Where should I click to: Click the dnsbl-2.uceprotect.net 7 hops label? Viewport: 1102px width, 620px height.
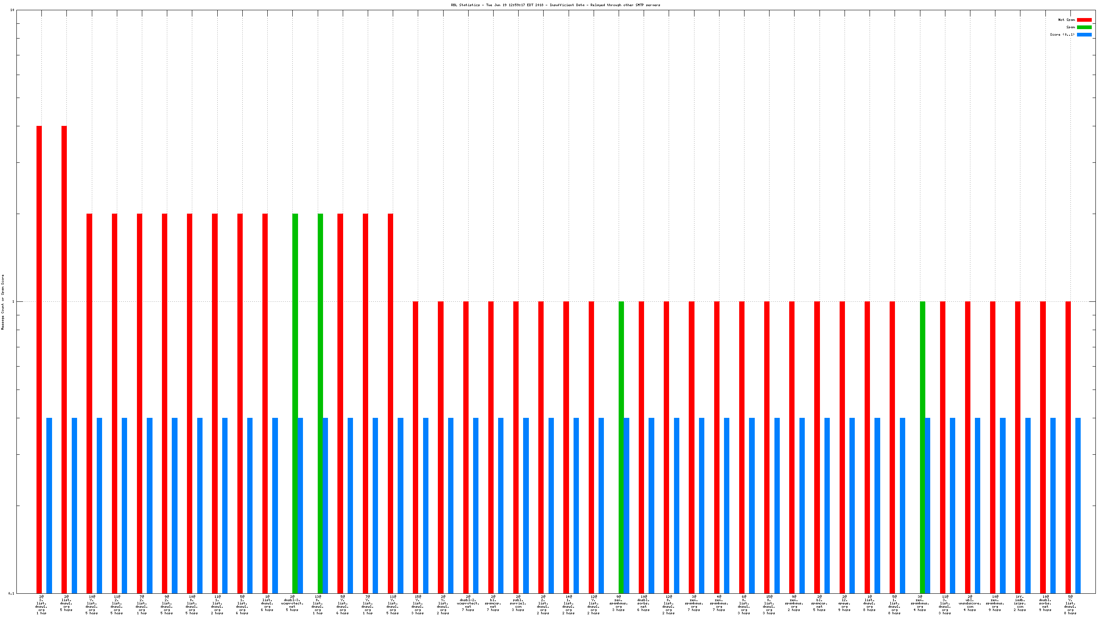(468, 603)
